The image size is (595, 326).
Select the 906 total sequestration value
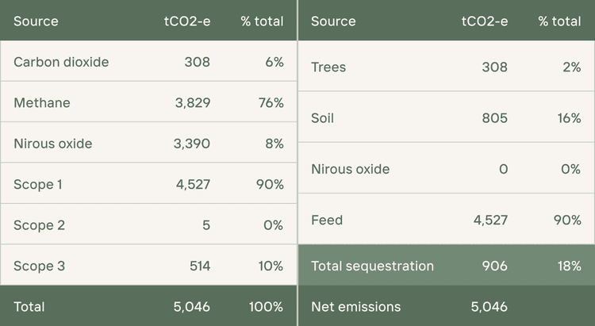click(x=495, y=266)
